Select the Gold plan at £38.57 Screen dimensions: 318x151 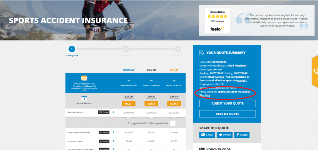point(174,104)
